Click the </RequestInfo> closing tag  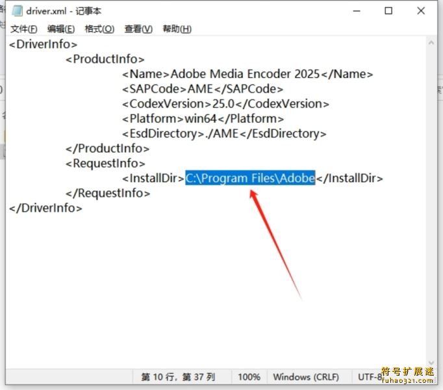click(108, 193)
